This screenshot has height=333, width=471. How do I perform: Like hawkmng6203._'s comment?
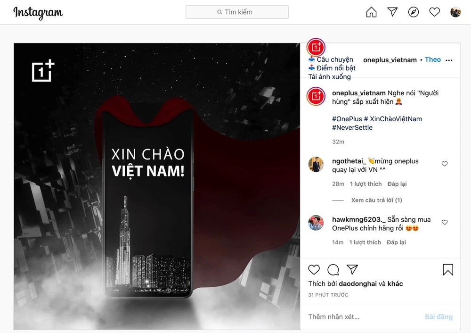point(445,222)
